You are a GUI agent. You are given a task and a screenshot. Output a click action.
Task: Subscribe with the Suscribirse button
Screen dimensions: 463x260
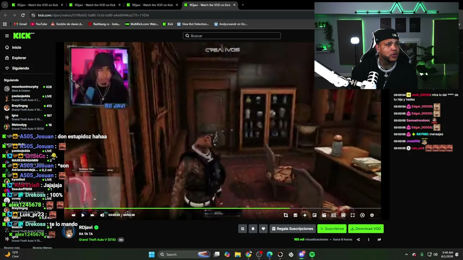(x=332, y=229)
